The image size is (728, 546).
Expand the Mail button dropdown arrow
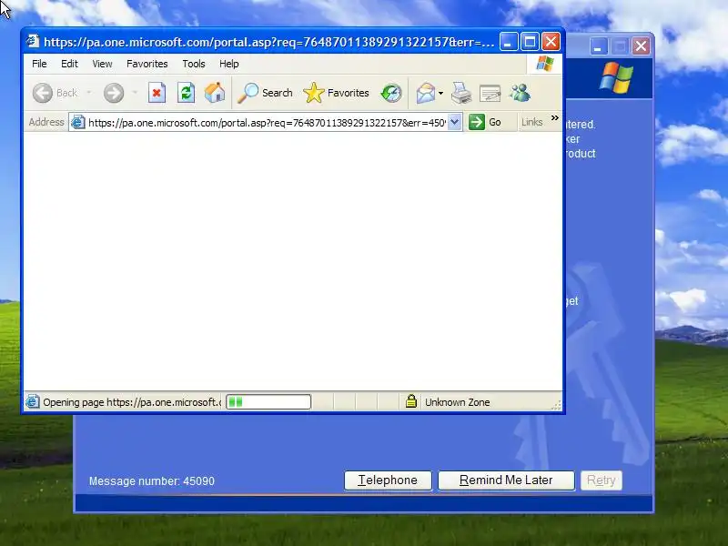tap(440, 94)
